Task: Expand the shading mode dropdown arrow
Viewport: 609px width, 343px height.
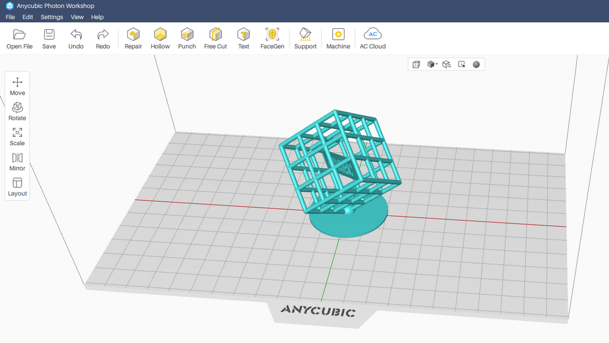Action: coord(437,63)
